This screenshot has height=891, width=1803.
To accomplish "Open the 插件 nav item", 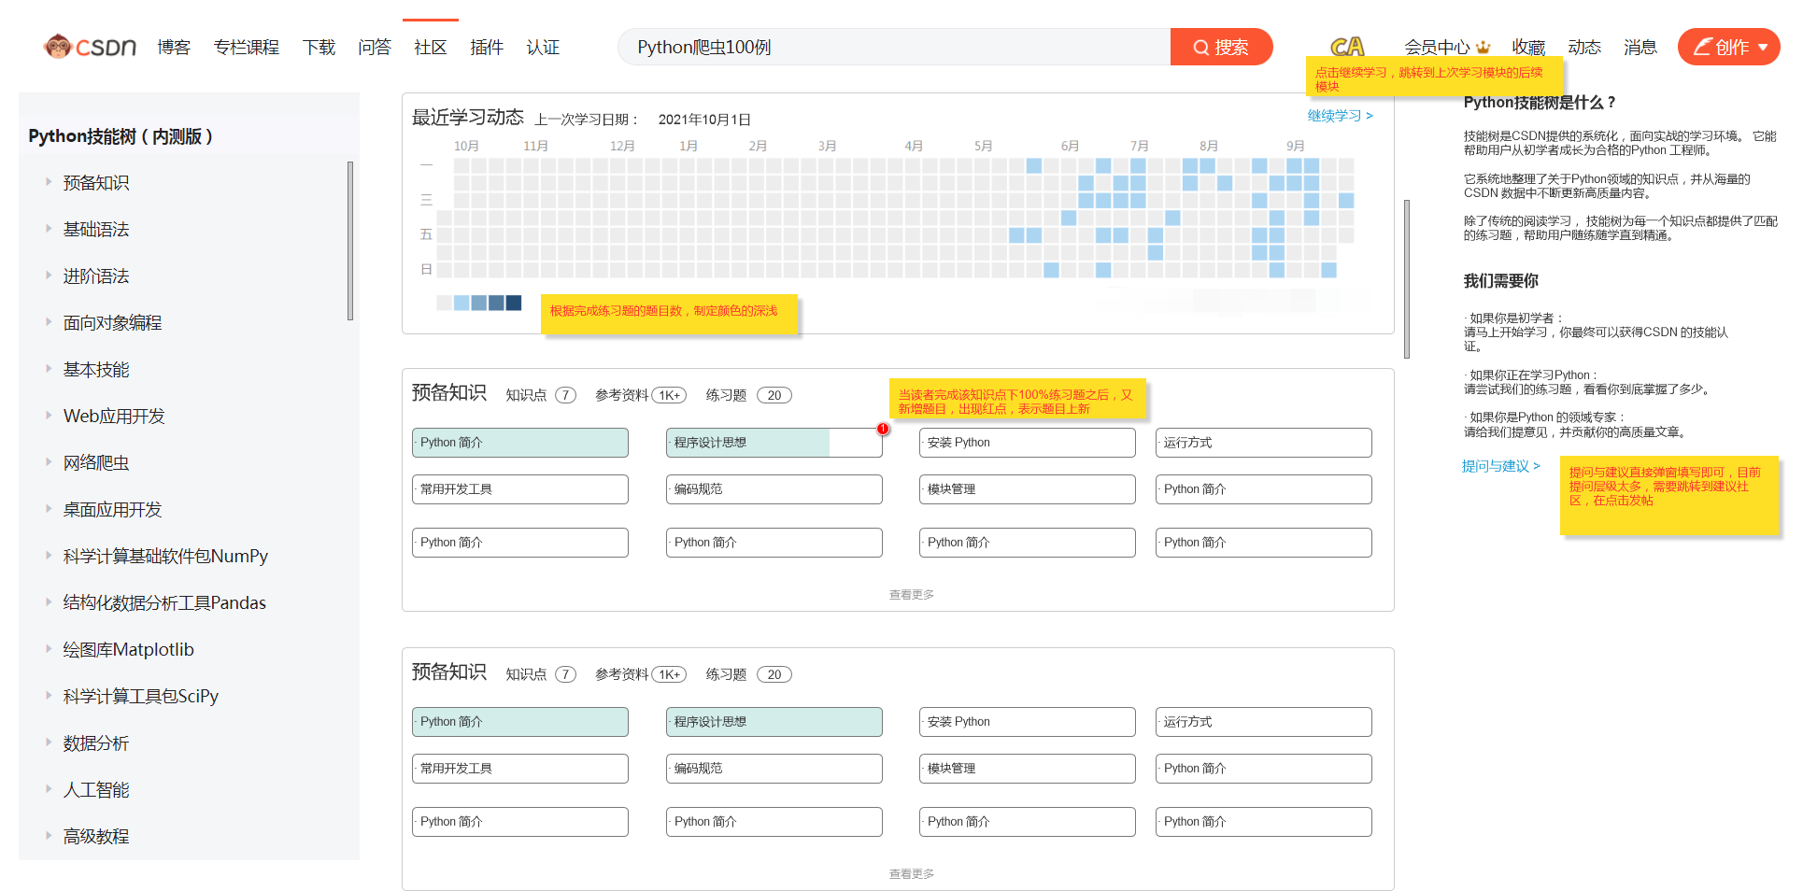I will (487, 47).
